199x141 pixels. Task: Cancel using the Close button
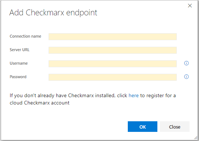(x=175, y=126)
